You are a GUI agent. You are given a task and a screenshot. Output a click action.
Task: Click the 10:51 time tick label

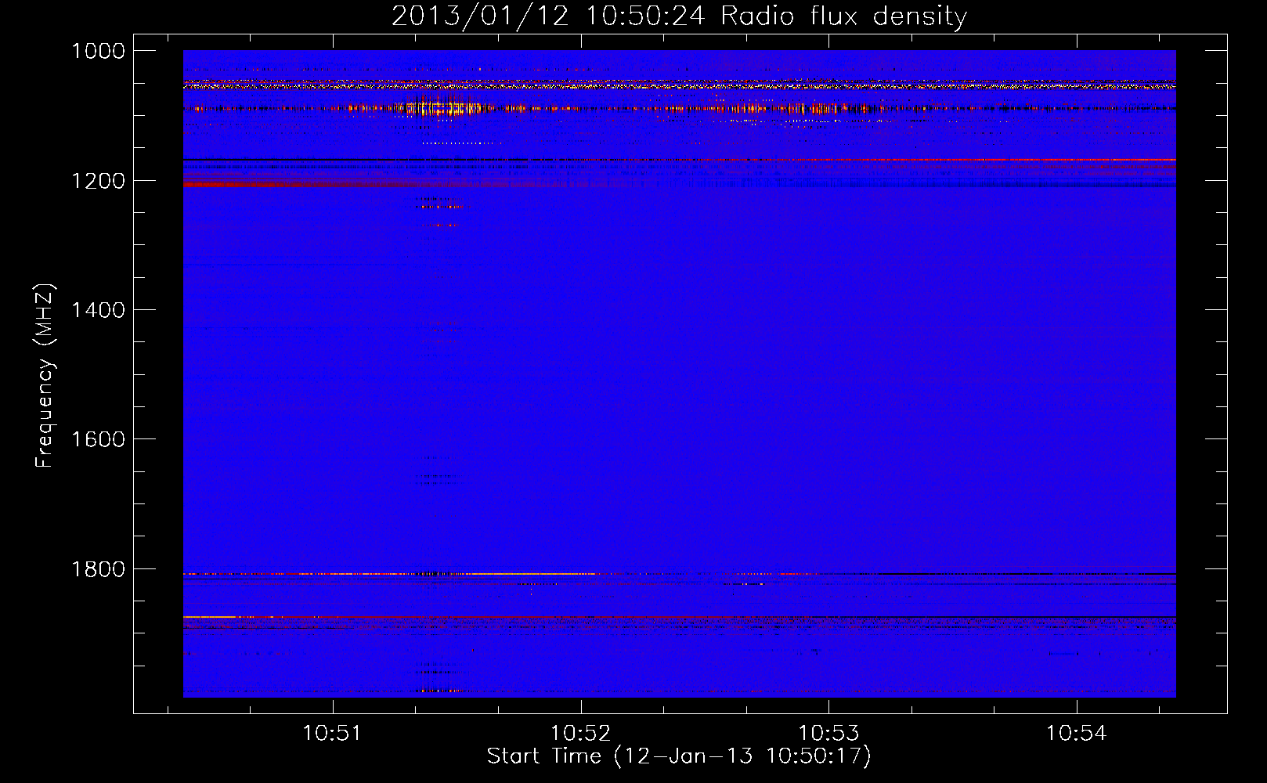(x=333, y=733)
